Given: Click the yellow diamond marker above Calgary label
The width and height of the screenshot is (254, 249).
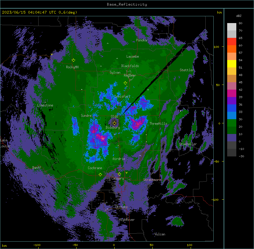Looking at the screenshot, I should coord(119,174).
